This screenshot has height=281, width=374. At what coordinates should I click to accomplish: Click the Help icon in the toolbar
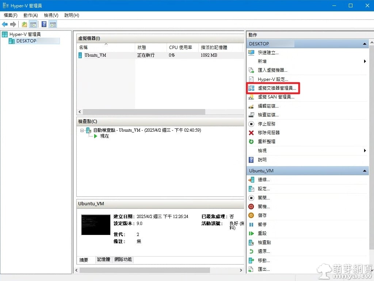[44, 25]
